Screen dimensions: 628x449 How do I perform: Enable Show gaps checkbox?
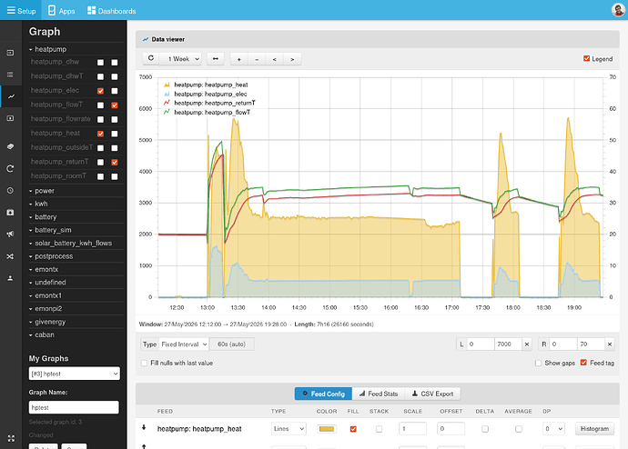point(538,363)
